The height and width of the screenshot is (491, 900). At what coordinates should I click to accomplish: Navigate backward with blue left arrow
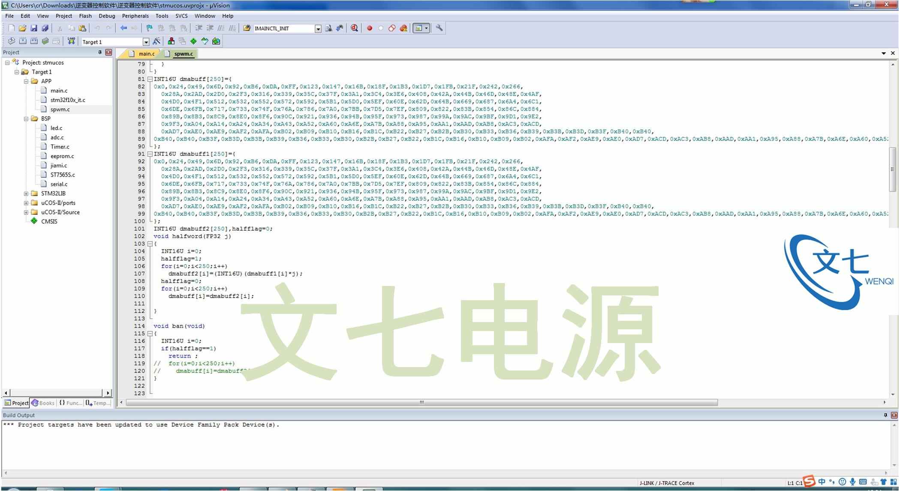point(123,28)
